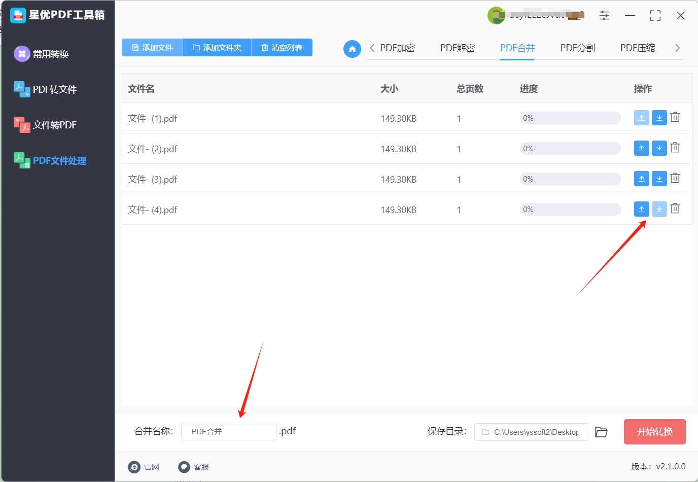Delete 文件- (3).pdf from list
698x482 pixels.
click(675, 178)
